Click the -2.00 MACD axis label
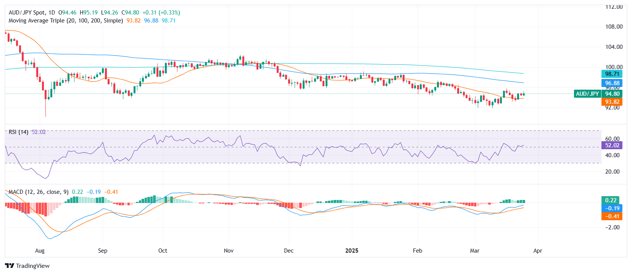Viewport: 632px width, 274px height. click(613, 227)
